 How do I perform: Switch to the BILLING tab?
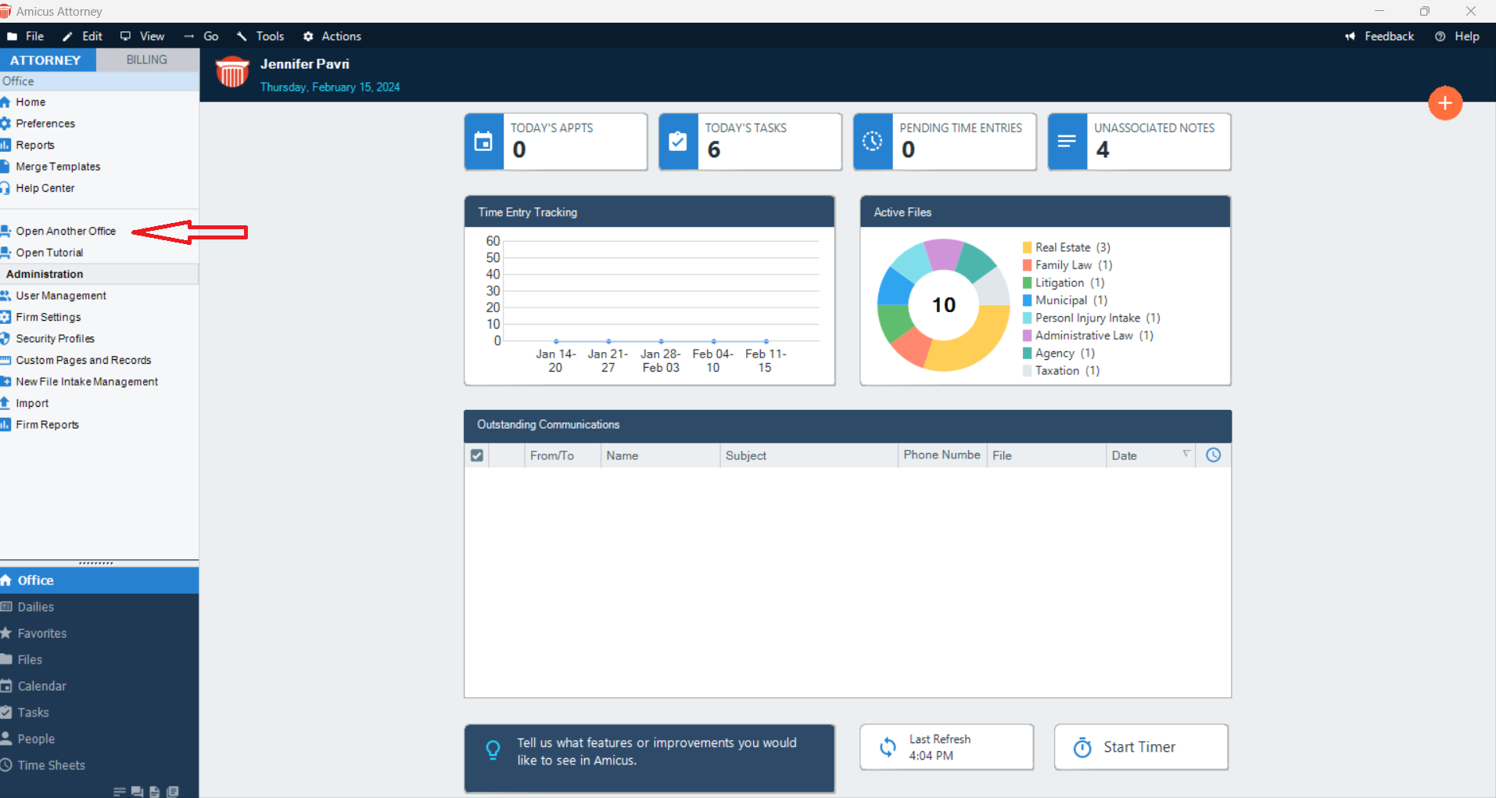coord(147,59)
